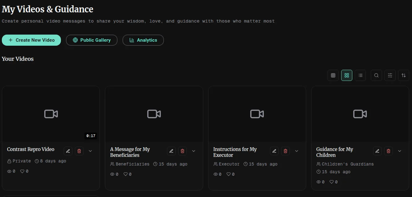
Task: Click the Guidance for My Children title
Action: (x=335, y=152)
